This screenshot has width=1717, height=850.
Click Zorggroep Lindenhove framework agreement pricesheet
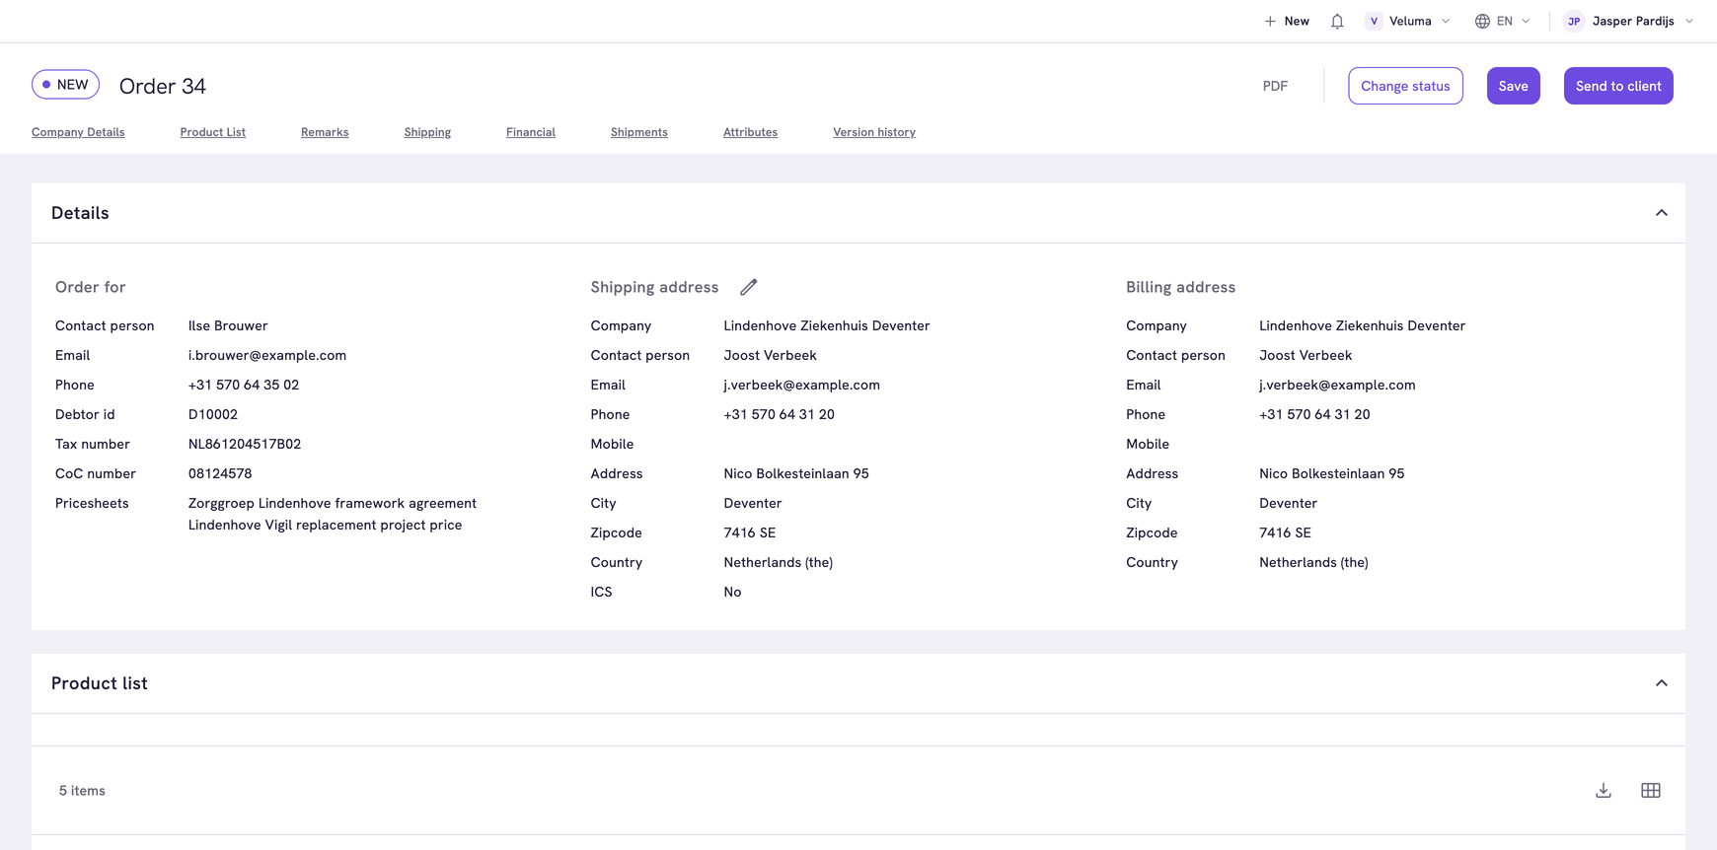tap(333, 503)
